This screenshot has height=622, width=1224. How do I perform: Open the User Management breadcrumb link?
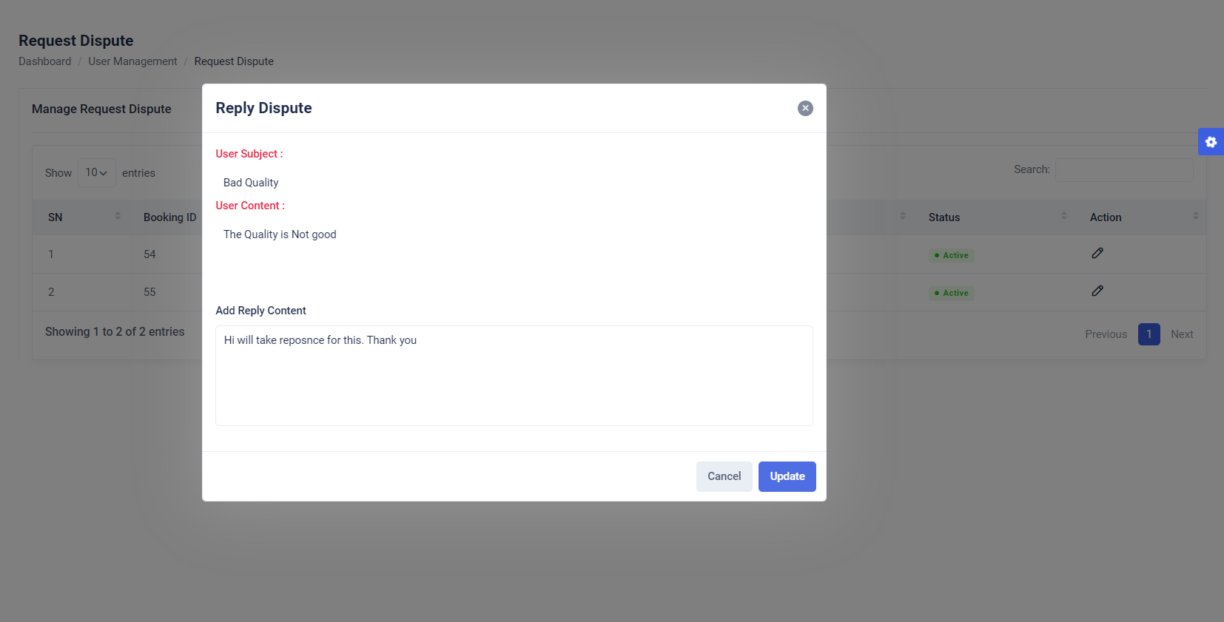click(x=132, y=61)
